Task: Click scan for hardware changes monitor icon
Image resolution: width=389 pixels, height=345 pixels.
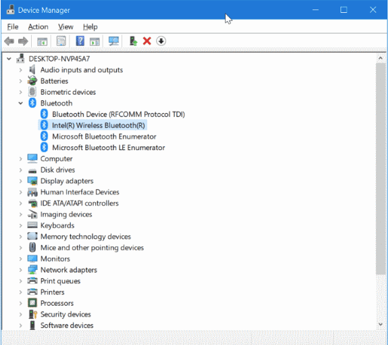Action: pos(114,41)
